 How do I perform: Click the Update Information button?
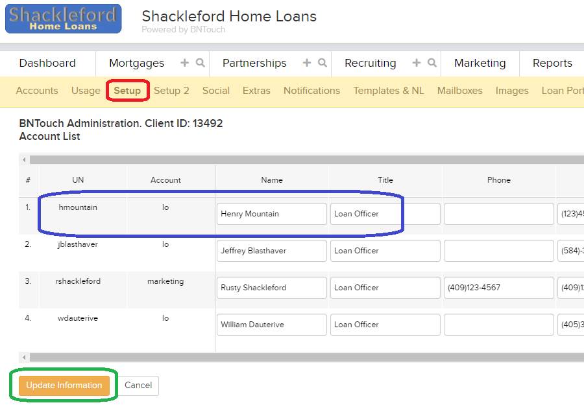[x=64, y=386]
